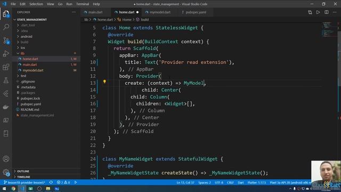Run the current file with play icon
This screenshot has width=341, height=192.
[x=318, y=12]
